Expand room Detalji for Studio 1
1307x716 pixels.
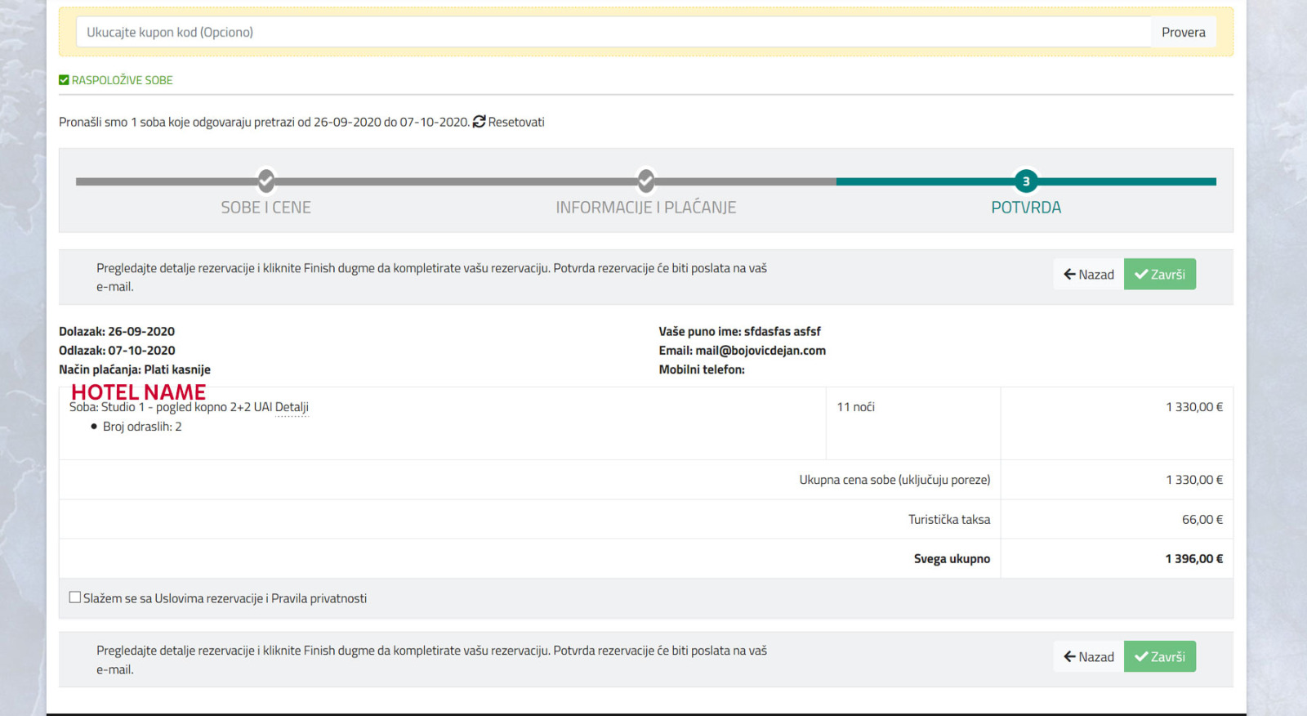[292, 407]
